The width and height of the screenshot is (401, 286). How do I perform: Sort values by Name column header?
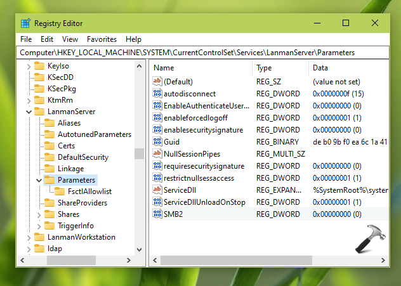[201, 68]
